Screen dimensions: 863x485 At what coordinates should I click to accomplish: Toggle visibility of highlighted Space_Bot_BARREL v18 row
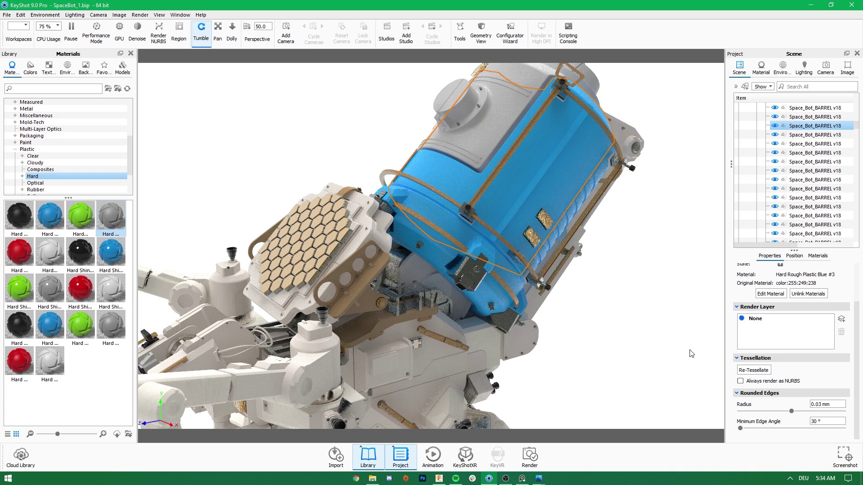click(775, 126)
